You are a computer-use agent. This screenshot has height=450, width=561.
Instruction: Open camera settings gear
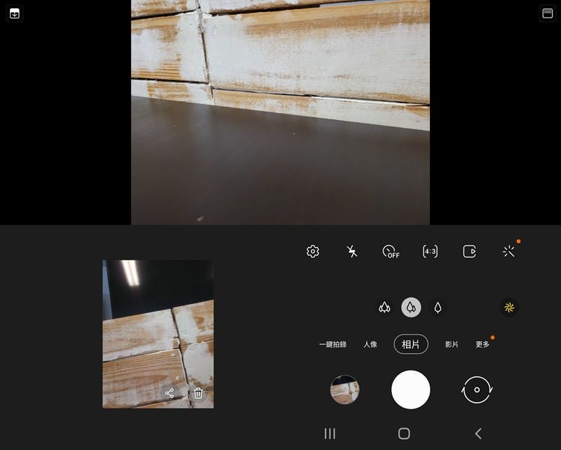point(313,251)
